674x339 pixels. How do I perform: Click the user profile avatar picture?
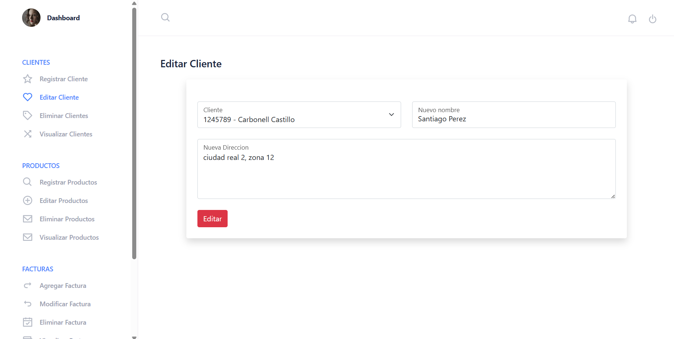pos(31,17)
